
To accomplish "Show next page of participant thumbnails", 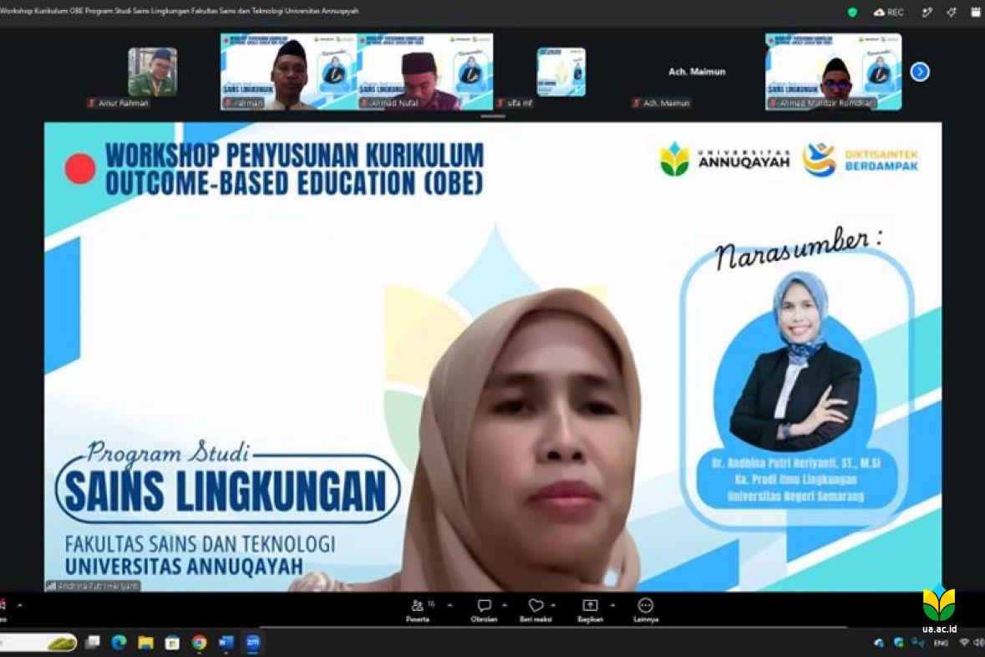I will click(920, 72).
